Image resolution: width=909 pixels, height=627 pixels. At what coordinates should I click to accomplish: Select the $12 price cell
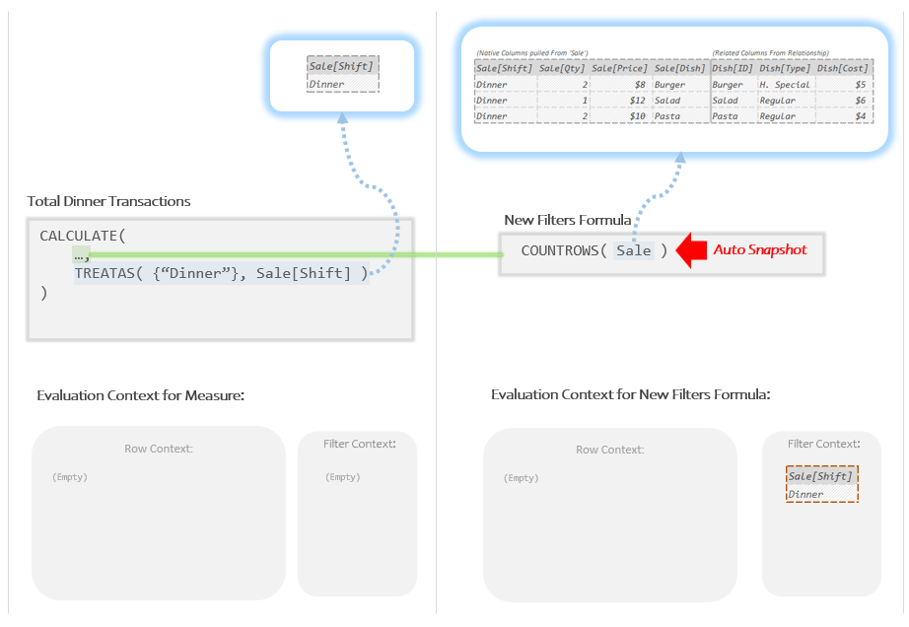(618, 101)
